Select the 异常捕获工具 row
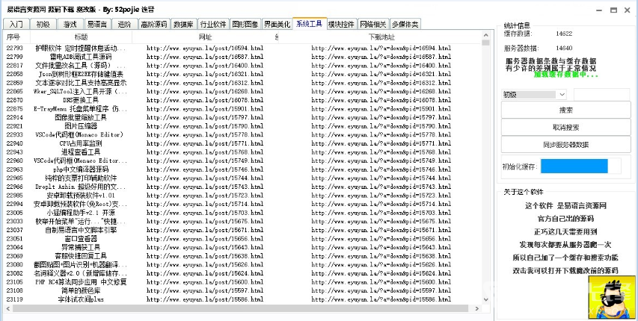638x321 pixels. click(242, 247)
